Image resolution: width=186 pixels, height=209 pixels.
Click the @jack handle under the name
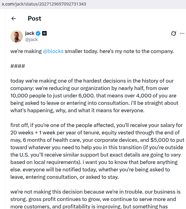[31, 39]
